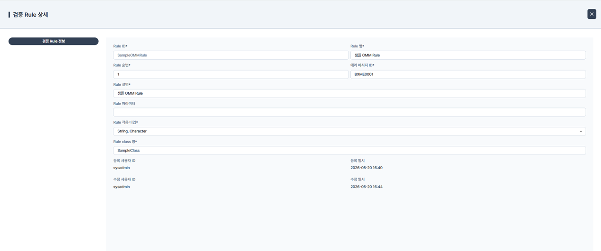The width and height of the screenshot is (601, 251).
Task: Click the empty Rule 파라미터 field
Action: pyautogui.click(x=349, y=112)
